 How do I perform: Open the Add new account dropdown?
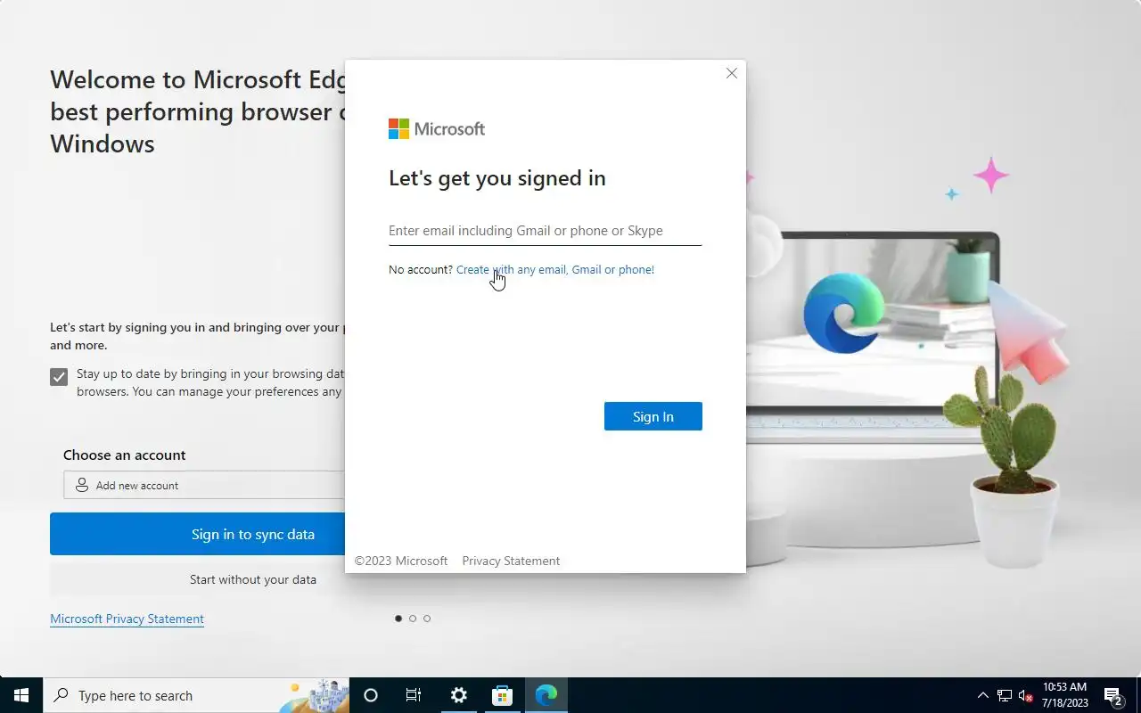click(204, 486)
